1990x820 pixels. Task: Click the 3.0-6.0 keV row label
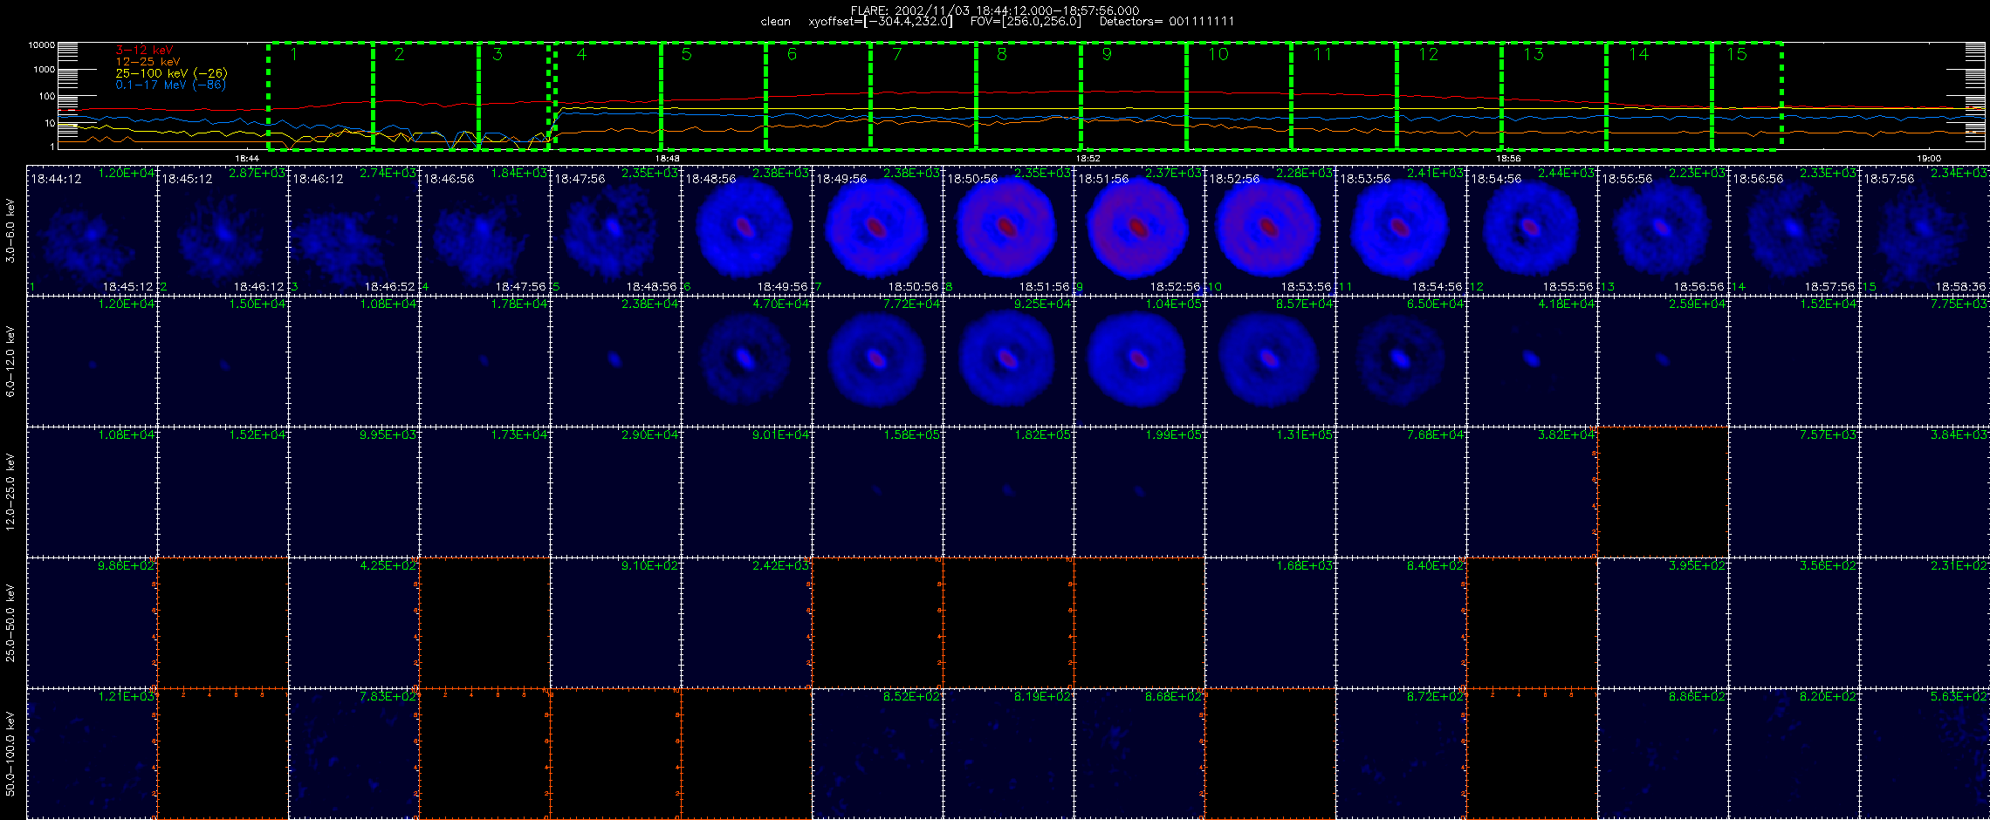coord(10,230)
